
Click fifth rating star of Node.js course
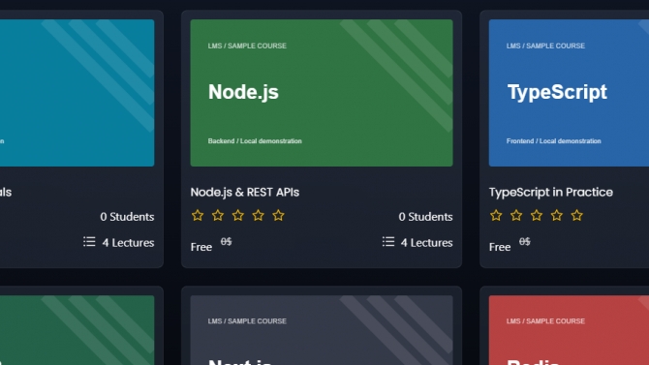279,215
